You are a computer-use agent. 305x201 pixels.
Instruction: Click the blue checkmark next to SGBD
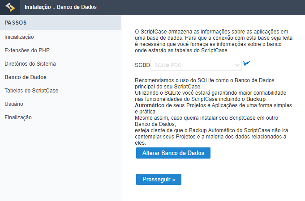(x=247, y=63)
